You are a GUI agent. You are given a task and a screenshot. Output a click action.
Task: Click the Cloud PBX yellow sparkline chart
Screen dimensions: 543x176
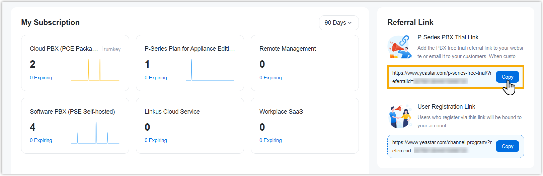pos(95,71)
